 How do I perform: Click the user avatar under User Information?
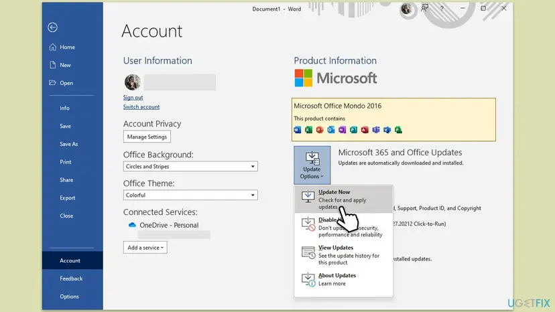132,82
